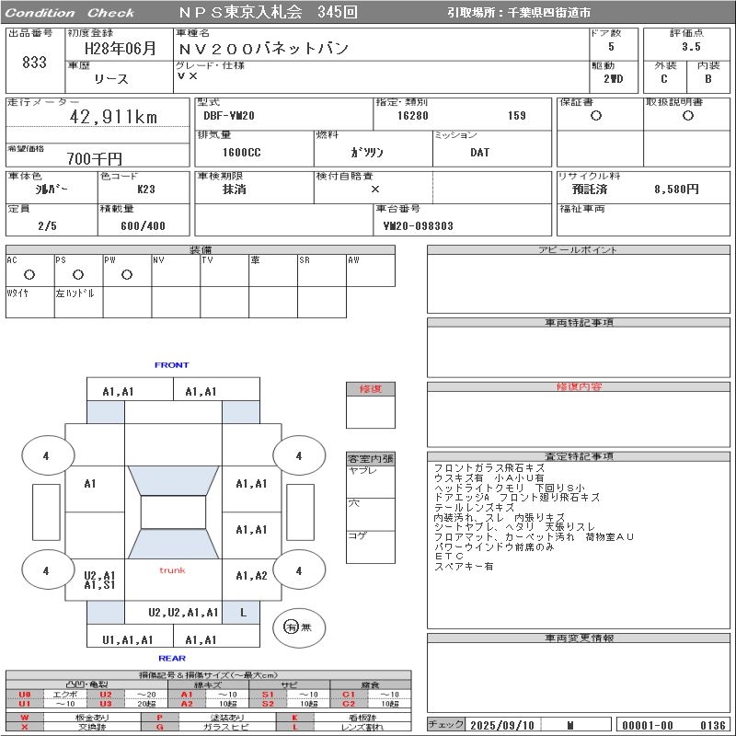This screenshot has width=736, height=736.
Task: Toggle the PW equipment circle mark
Action: (127, 274)
